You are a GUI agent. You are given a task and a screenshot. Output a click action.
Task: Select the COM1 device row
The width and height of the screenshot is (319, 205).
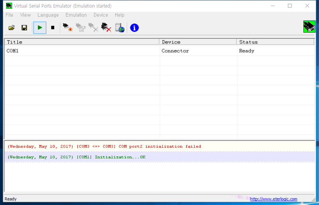point(159,51)
